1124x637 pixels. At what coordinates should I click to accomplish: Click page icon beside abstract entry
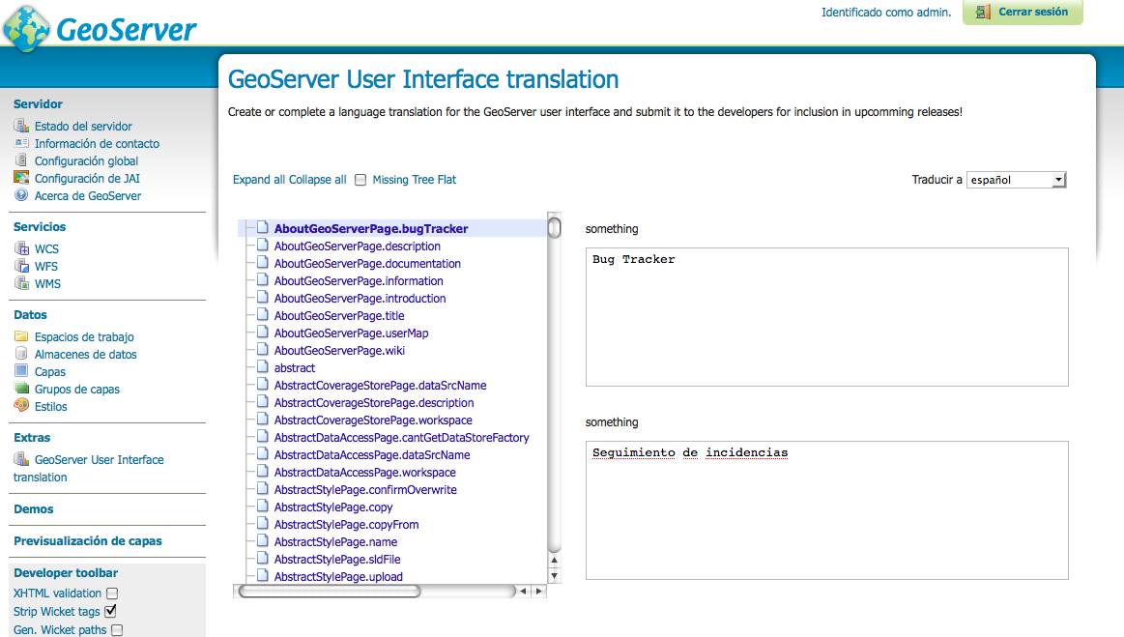pos(262,366)
